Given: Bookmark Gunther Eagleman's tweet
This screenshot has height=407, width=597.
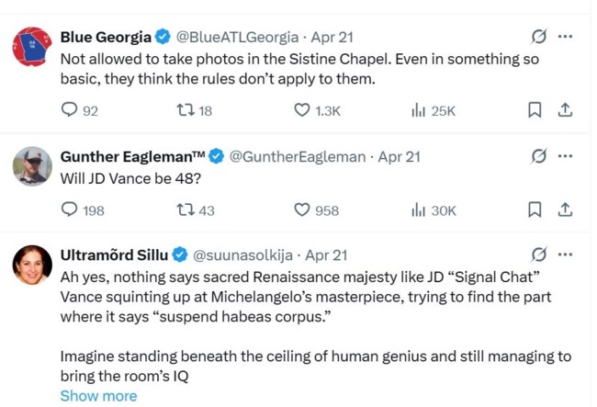Looking at the screenshot, I should pos(535,210).
